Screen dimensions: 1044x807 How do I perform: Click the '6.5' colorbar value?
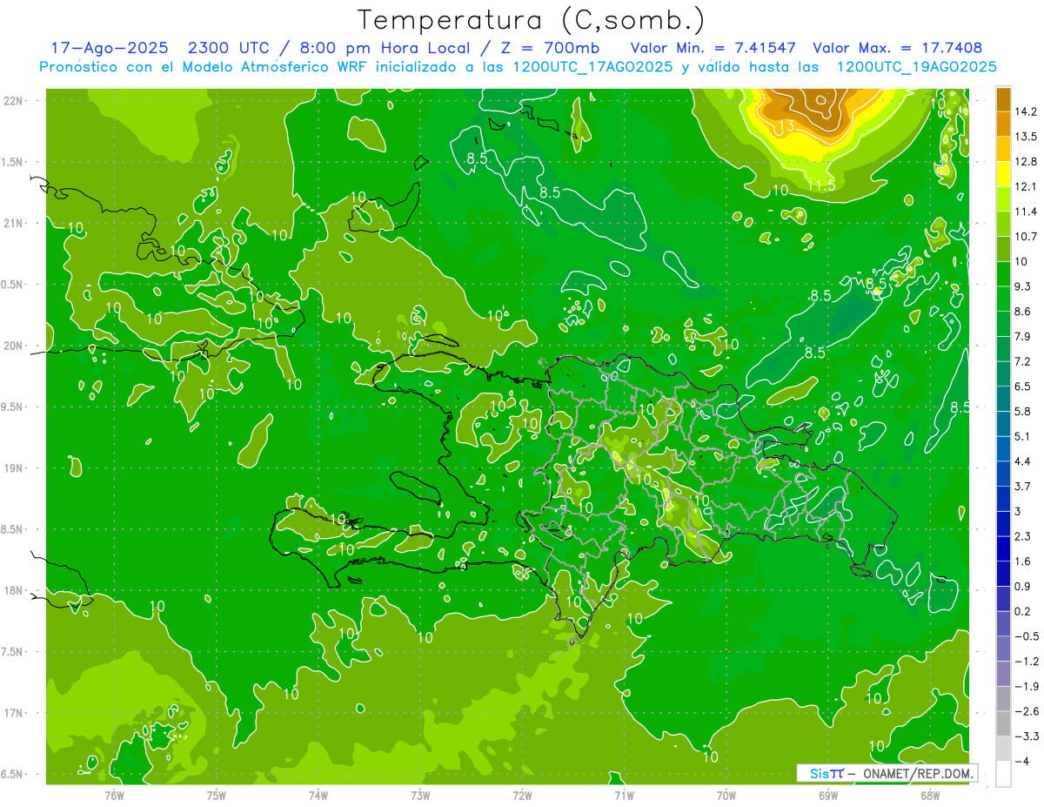click(x=1023, y=387)
